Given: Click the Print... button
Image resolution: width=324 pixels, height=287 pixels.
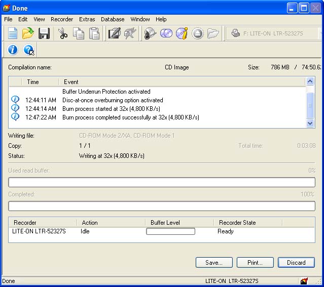Looking at the screenshot, I should 255,262.
